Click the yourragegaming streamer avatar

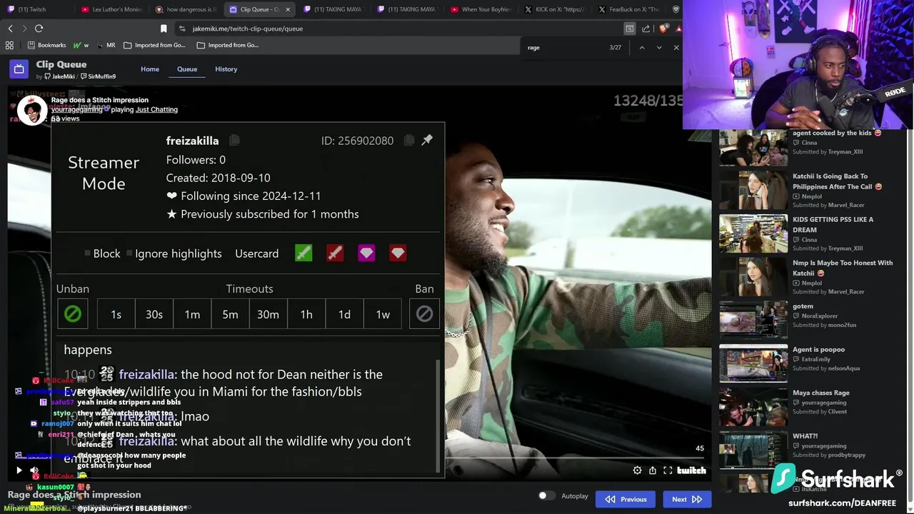32,110
